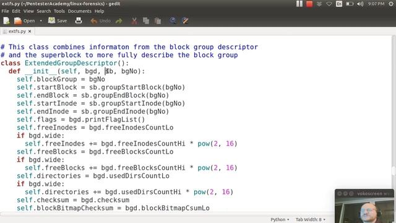The image size is (396, 223).
Task: Click the 'self.freeInodes +=' line
Action: [x=131, y=144]
